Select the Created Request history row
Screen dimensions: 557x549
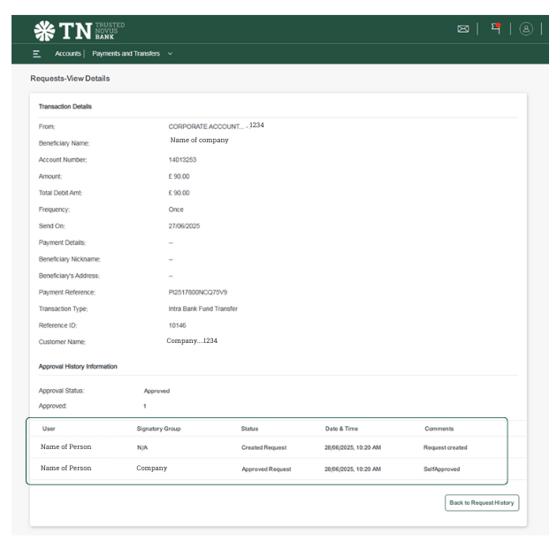point(264,447)
